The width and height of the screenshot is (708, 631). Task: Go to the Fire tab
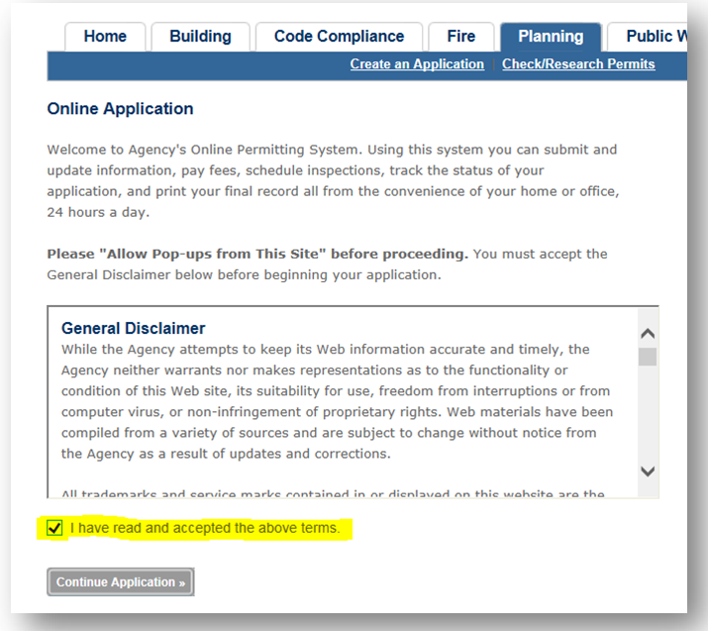pyautogui.click(x=460, y=37)
